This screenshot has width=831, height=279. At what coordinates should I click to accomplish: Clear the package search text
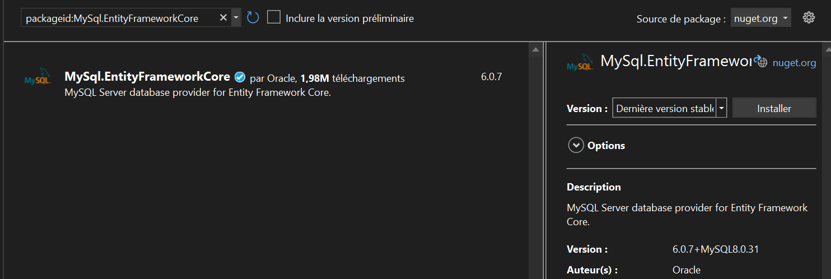(x=223, y=18)
